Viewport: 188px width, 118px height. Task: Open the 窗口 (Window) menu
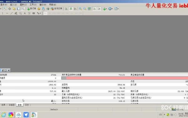pos(43,5)
